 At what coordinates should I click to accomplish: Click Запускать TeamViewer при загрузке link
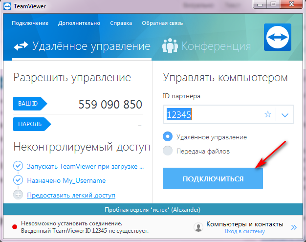click(x=85, y=167)
